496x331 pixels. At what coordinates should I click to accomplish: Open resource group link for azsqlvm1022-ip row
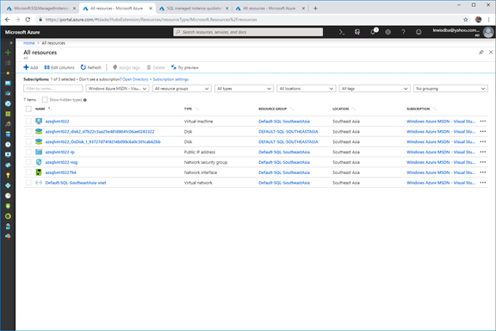point(284,152)
